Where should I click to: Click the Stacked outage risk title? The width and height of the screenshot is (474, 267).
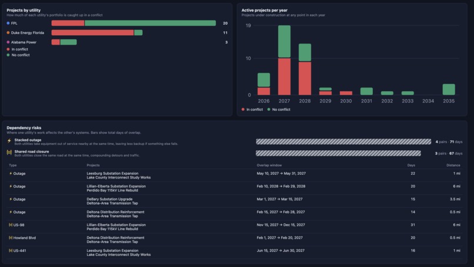28,140
